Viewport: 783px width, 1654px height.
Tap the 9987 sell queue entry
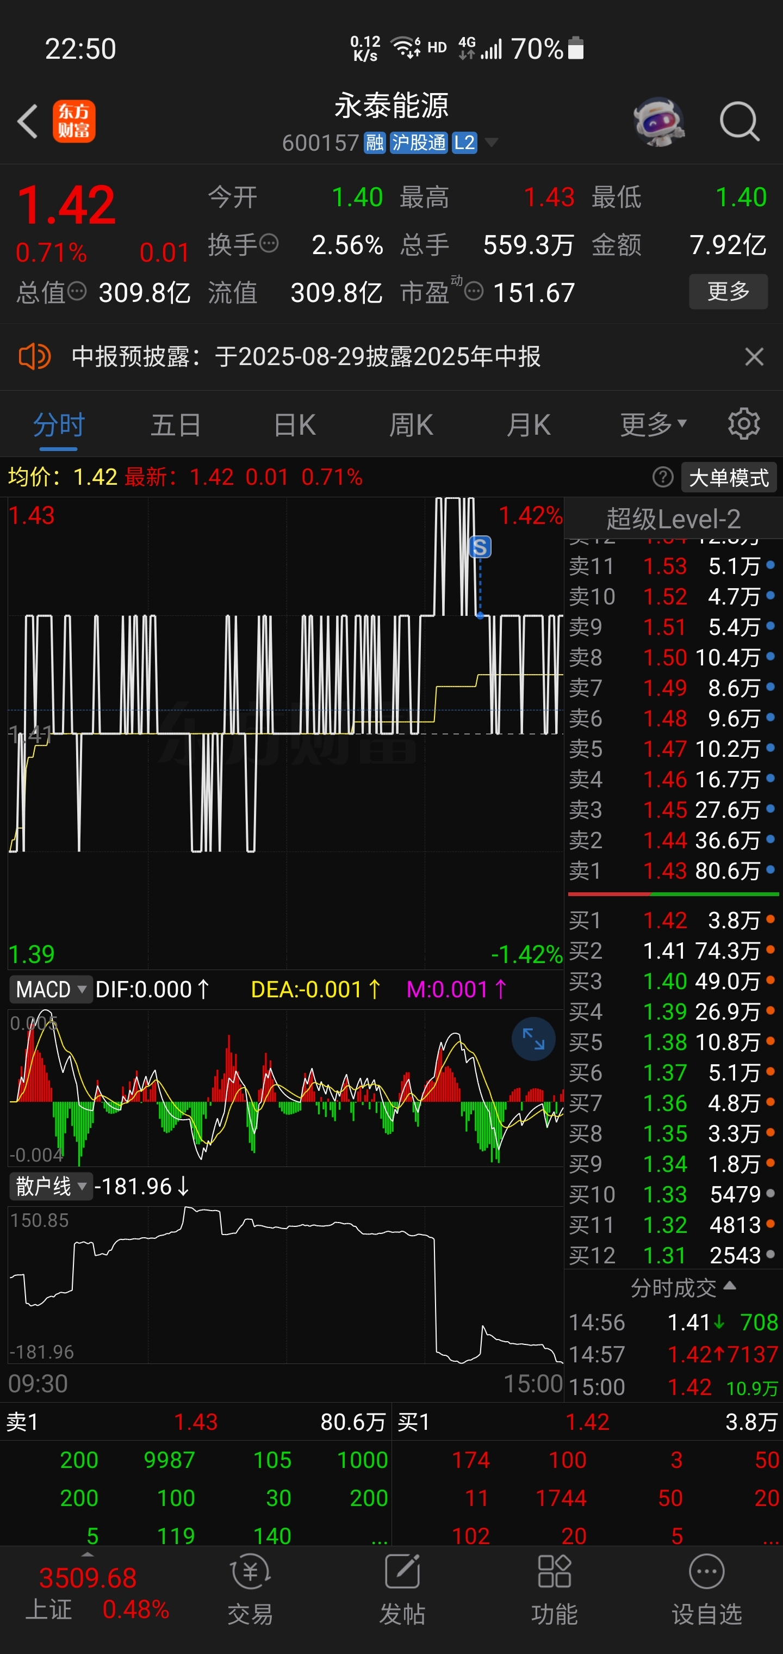point(169,1460)
